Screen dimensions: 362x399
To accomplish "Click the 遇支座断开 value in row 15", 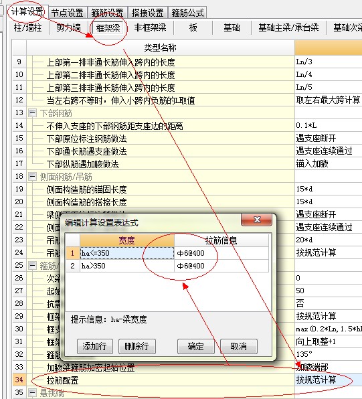I will [x=329, y=138].
